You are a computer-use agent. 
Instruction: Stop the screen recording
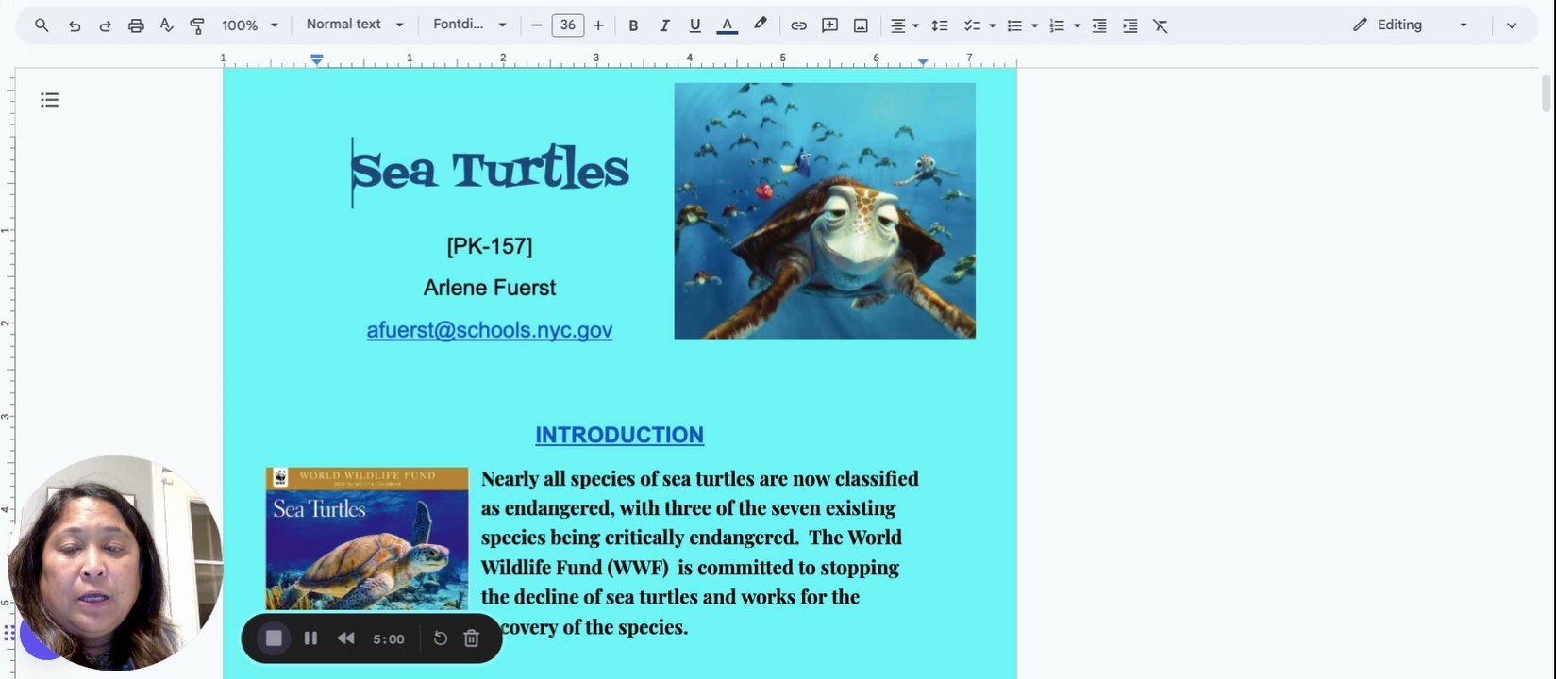point(274,638)
